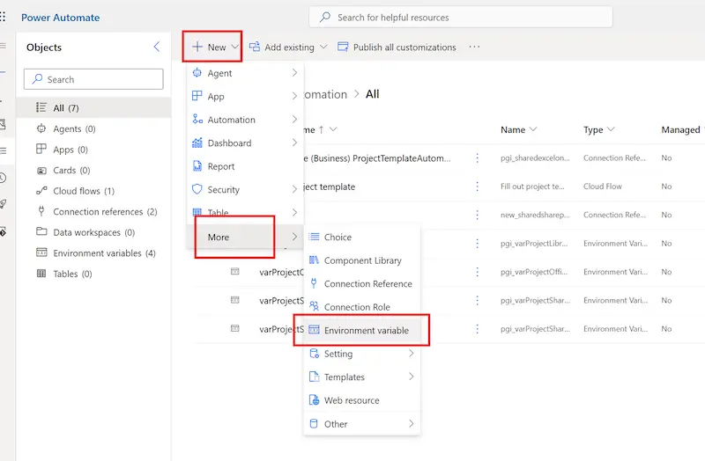Choose Choice from the More submenu
Viewport: 705px width, 461px height.
(362, 237)
